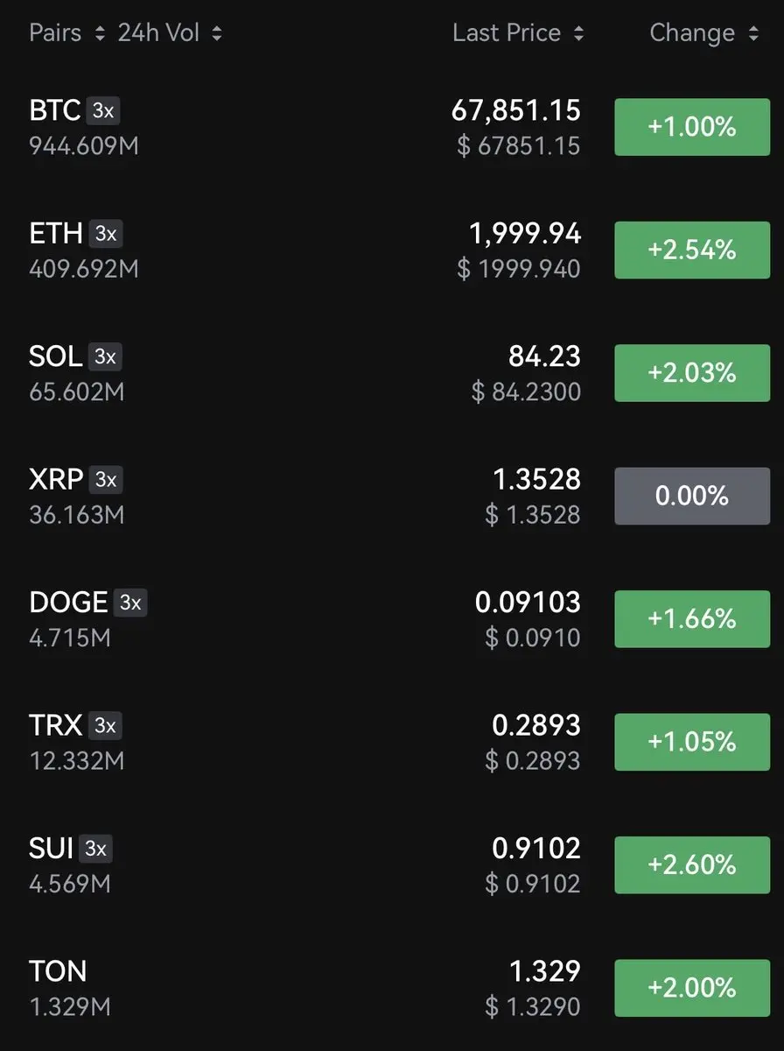Sort list by Pairs column arrows
Screen dimensions: 784x1051
click(100, 33)
